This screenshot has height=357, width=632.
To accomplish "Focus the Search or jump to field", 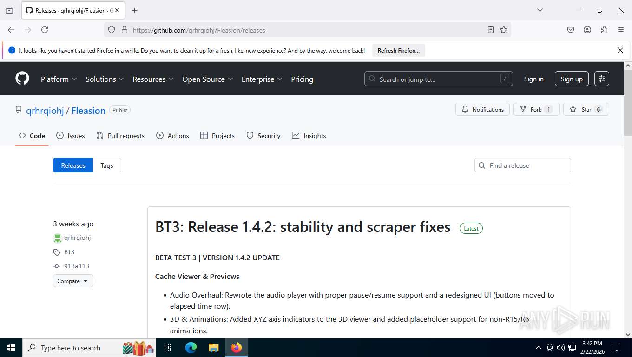I will click(x=438, y=79).
